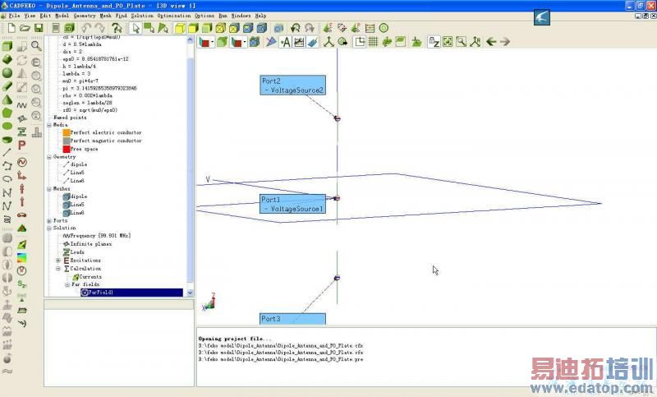This screenshot has width=657, height=397.
Task: Request S-parameters calculation icon
Action: (x=22, y=284)
